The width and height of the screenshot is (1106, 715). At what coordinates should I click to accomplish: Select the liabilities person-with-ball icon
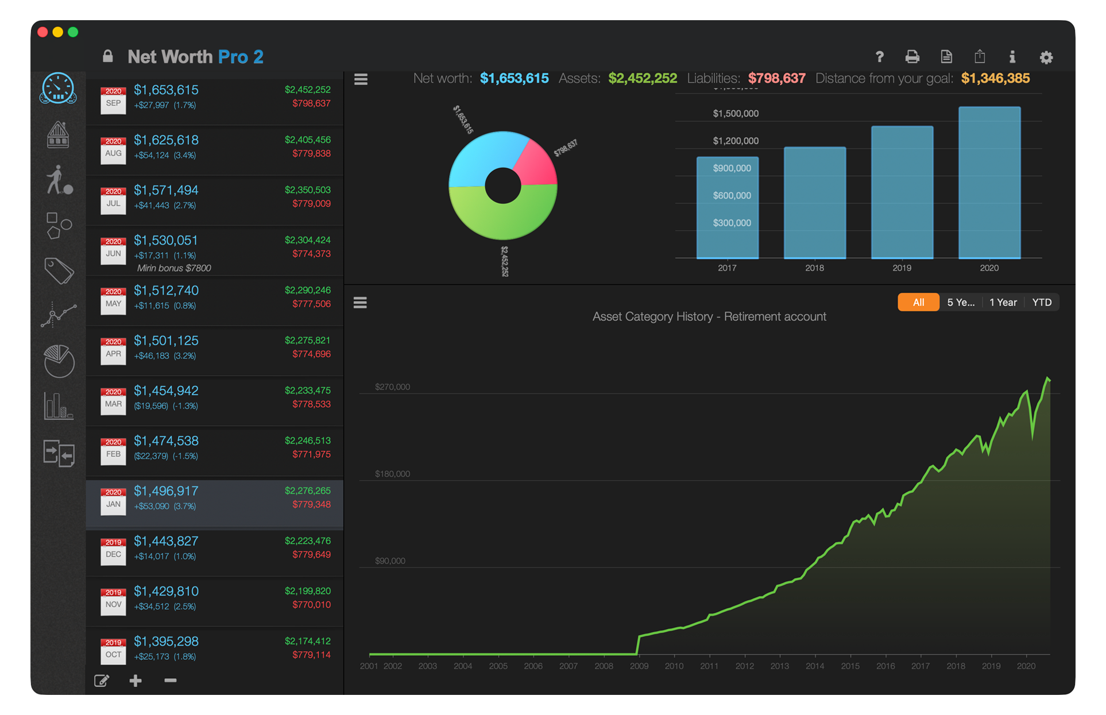point(58,180)
